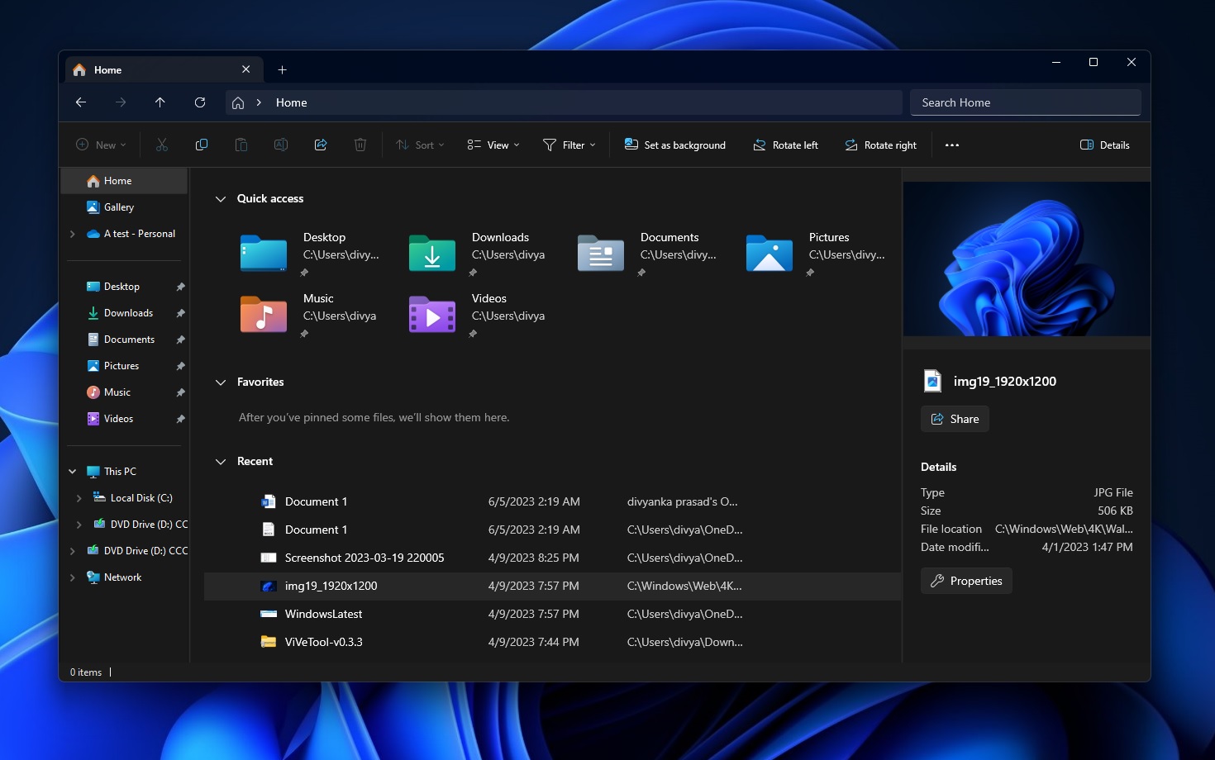Click the Rotate left toolbar icon
The width and height of the screenshot is (1215, 760).
784,145
